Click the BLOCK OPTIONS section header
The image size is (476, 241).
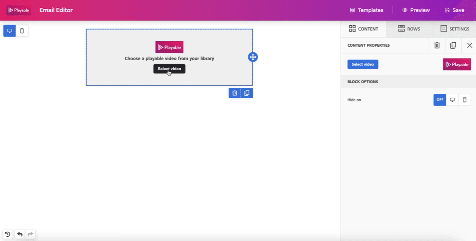408,82
